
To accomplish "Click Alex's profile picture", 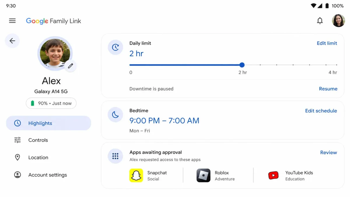I will point(55,53).
